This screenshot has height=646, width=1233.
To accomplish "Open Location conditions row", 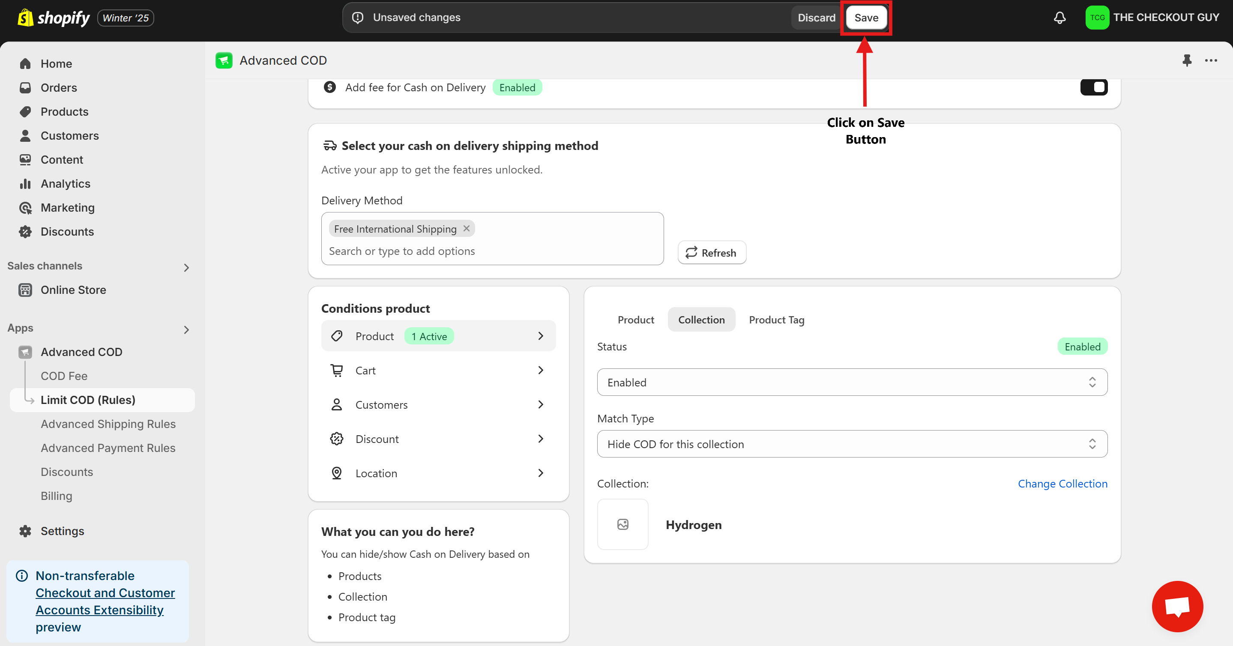I will click(x=438, y=473).
